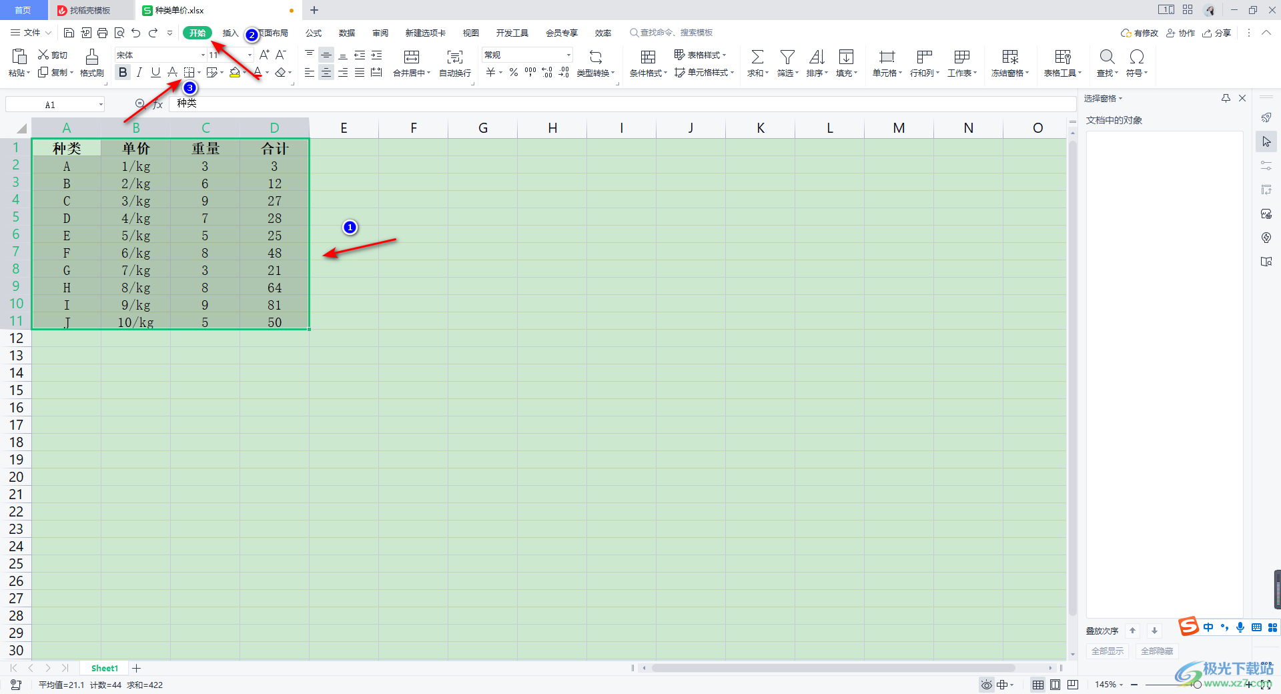
Task: Open the Data (数据) ribbon tab
Action: coord(347,33)
